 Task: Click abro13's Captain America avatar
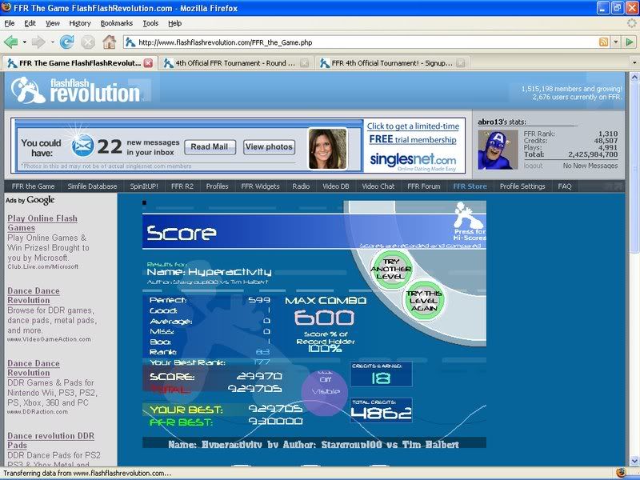point(498,149)
